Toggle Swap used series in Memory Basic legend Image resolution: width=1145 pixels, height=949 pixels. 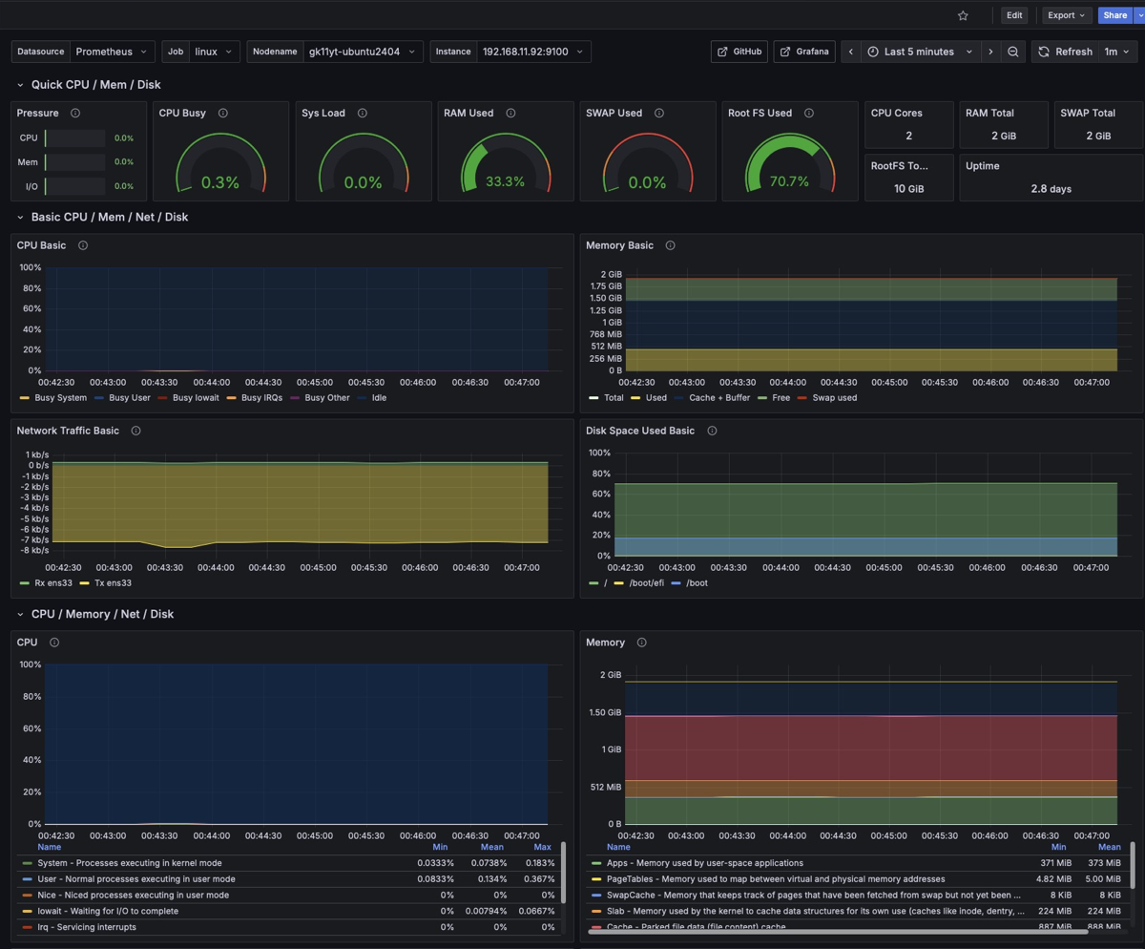coord(833,398)
